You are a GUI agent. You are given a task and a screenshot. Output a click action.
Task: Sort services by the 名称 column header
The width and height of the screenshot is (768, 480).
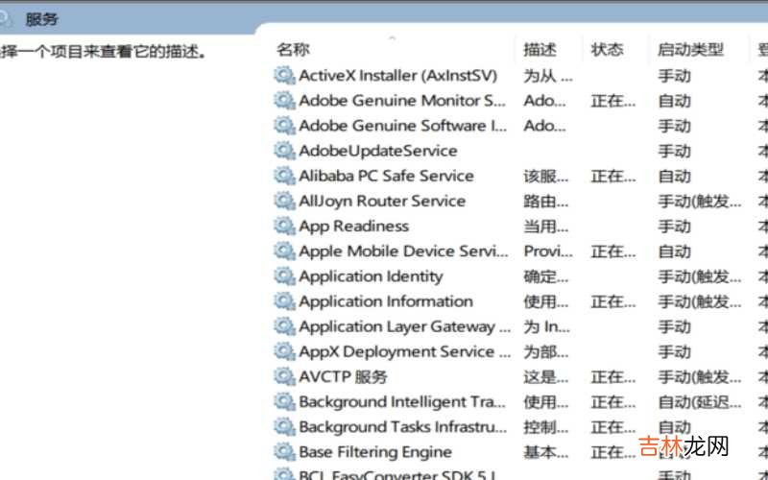coord(294,50)
